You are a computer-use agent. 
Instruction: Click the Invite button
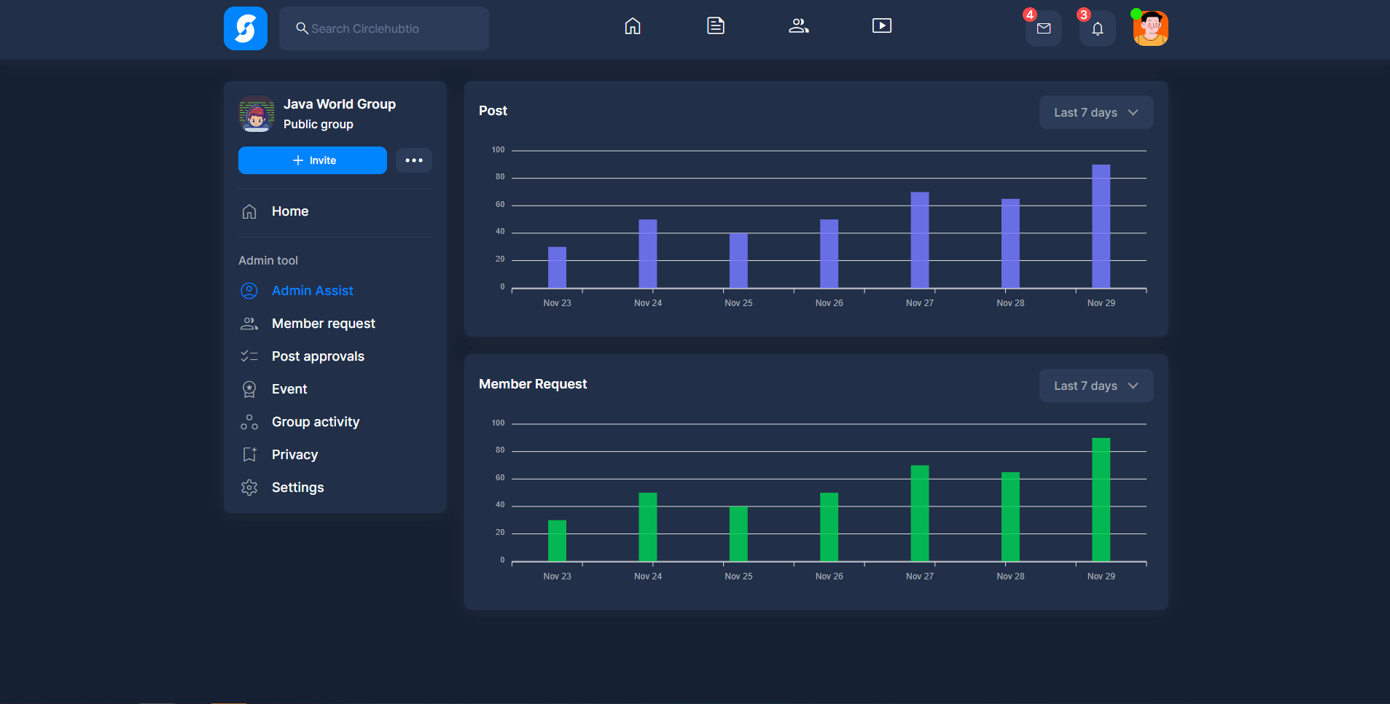point(313,160)
